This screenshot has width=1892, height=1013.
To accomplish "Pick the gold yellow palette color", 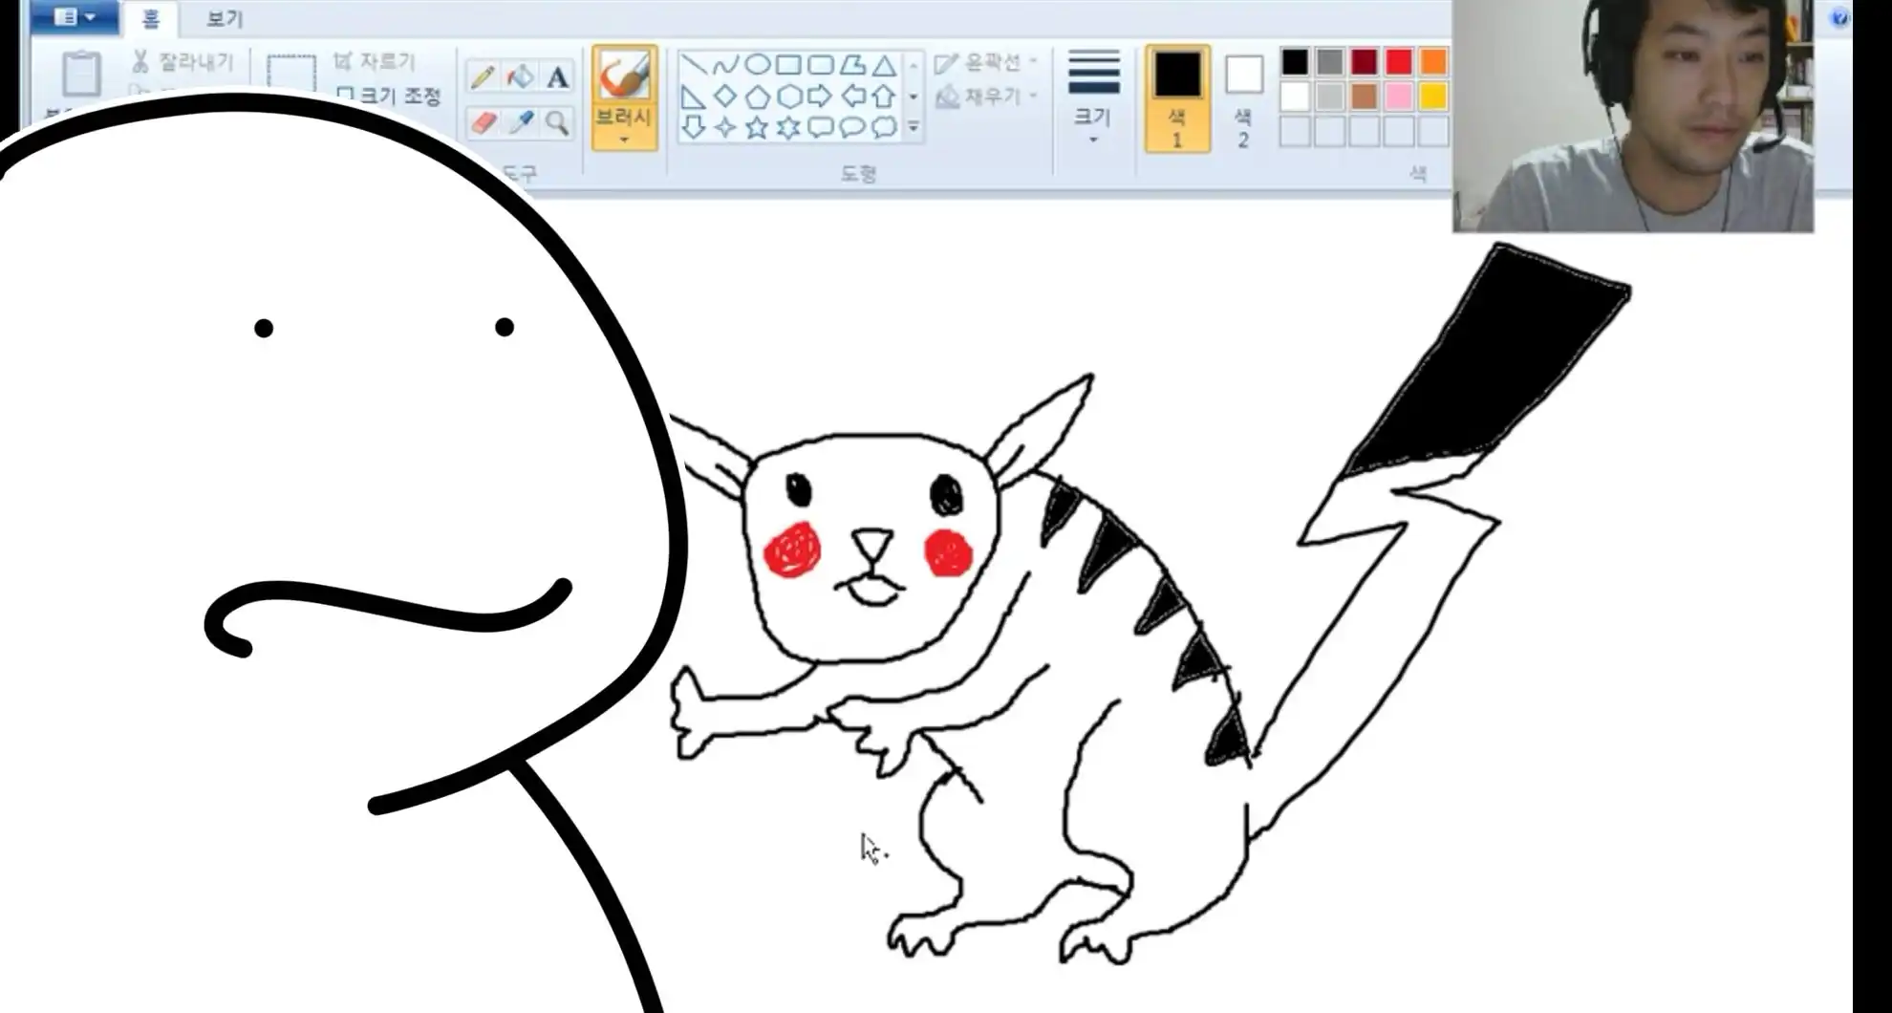I will [1433, 97].
